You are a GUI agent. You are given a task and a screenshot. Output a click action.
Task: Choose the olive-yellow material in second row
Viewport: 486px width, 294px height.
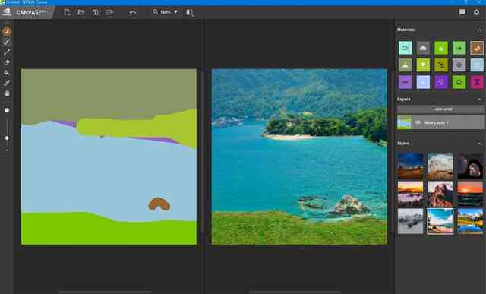441,65
